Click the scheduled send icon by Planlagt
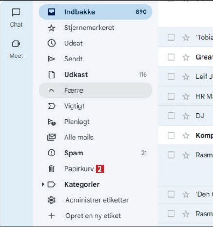Viewport: 213px width, 227px height. (x=51, y=122)
